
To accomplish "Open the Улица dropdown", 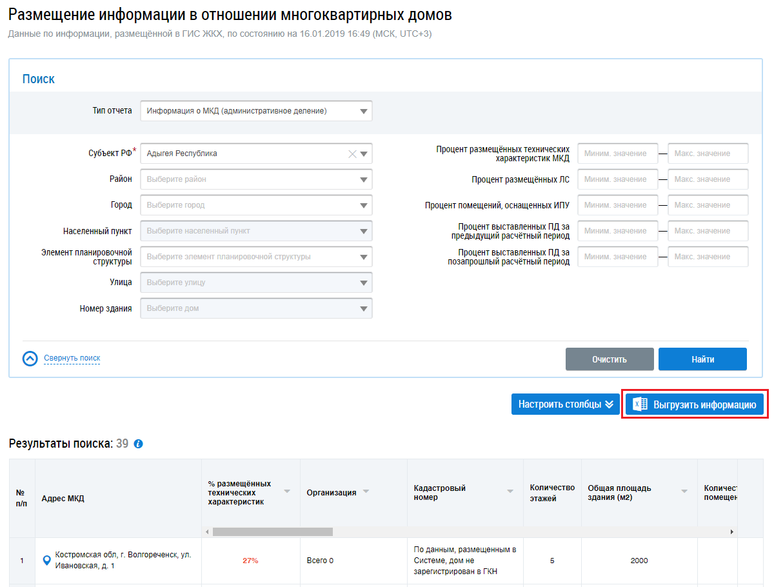I will [256, 283].
